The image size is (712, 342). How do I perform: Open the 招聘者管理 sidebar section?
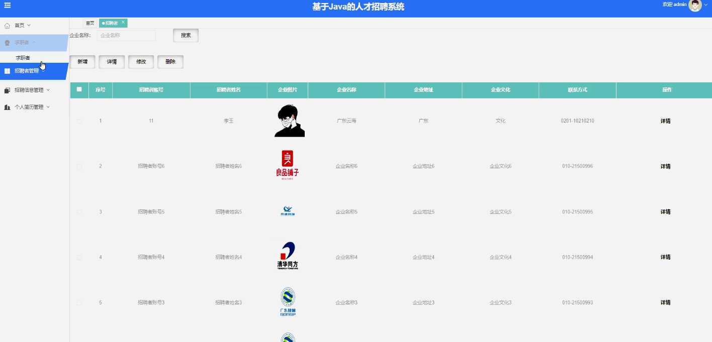34,71
